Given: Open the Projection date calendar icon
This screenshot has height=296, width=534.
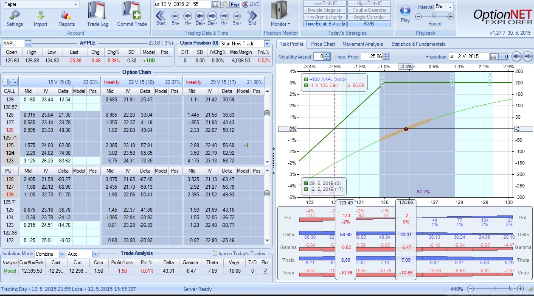Looking at the screenshot, I should tap(493, 56).
